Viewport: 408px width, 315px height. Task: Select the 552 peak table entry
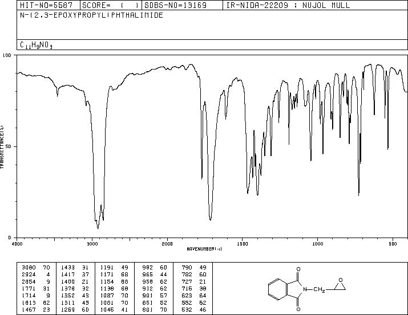193,303
